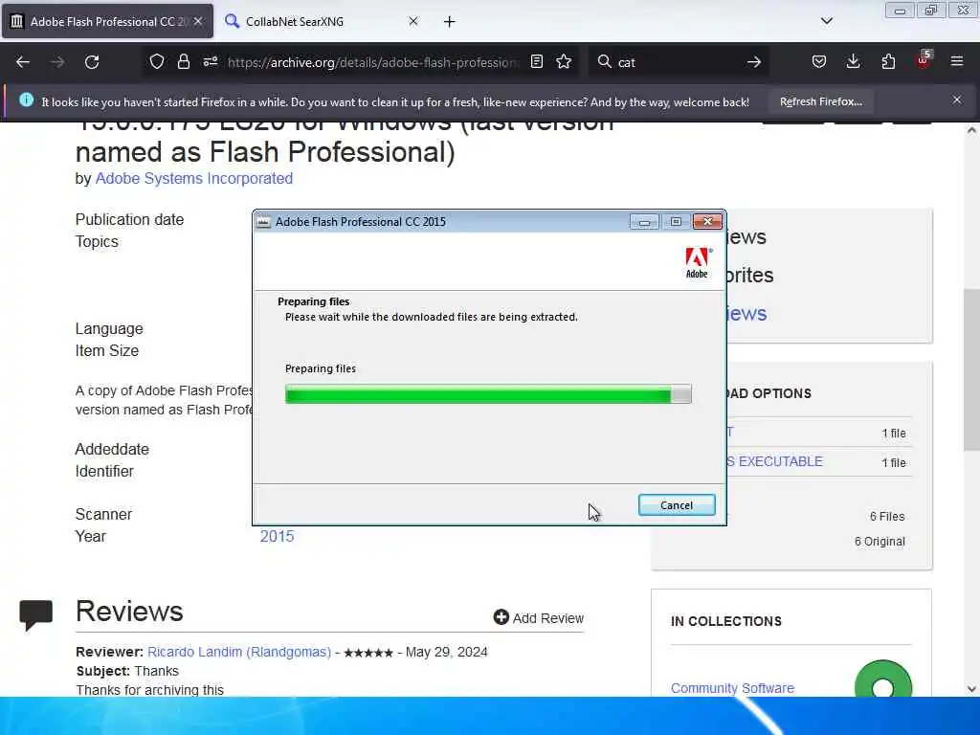The width and height of the screenshot is (980, 735).
Task: Click the IN COLLECTIONS heading
Action: pos(726,621)
